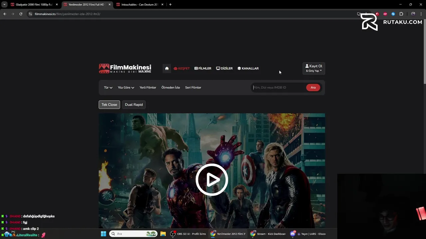The width and height of the screenshot is (426, 239).
Task: Click the page vertical scrollbar
Action: pyautogui.click(x=424, y=51)
